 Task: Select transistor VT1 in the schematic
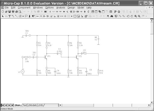pos(46,57)
